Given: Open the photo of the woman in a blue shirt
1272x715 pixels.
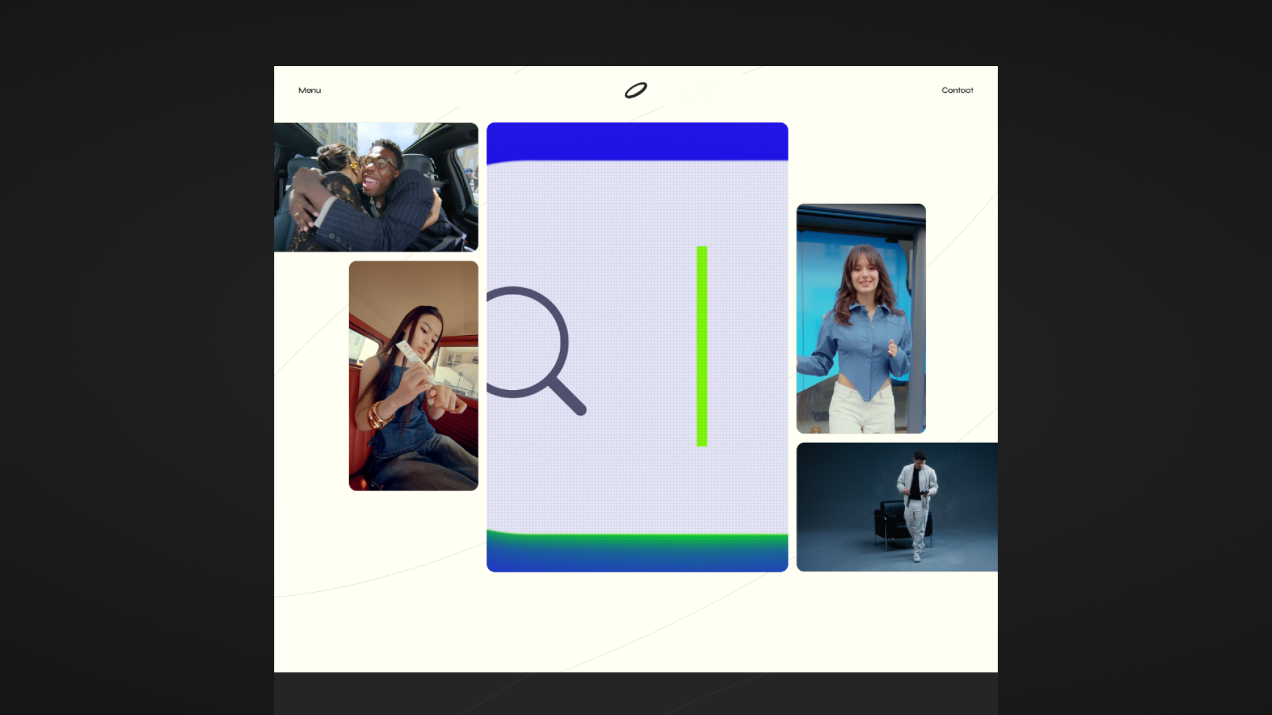Looking at the screenshot, I should coord(861,318).
